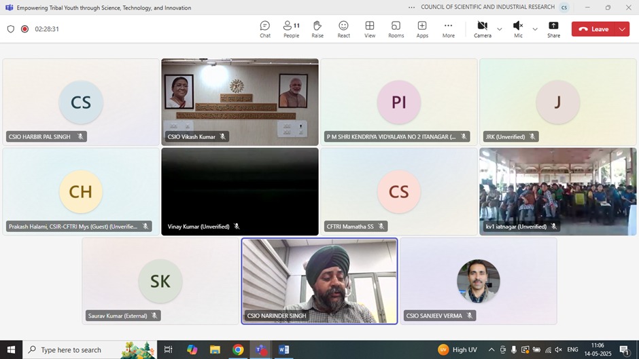
Task: Open the date and time clock
Action: pos(598,349)
